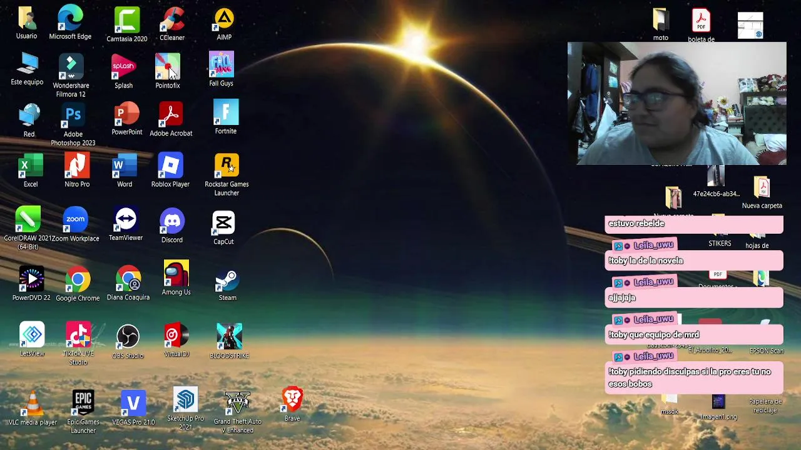This screenshot has height=450, width=801.
Task: Open VLC media player shortcut
Action: click(x=33, y=404)
